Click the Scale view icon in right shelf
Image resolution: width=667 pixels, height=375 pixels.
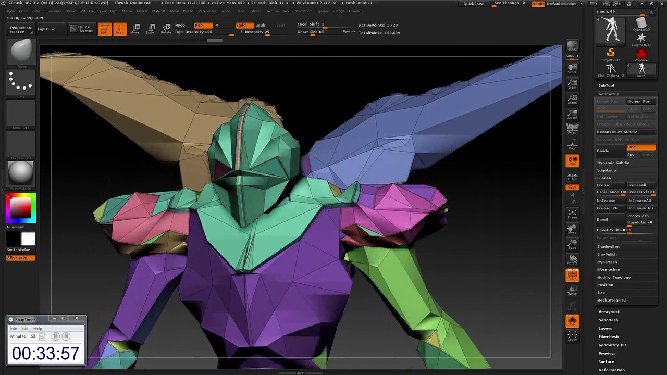pos(572,244)
